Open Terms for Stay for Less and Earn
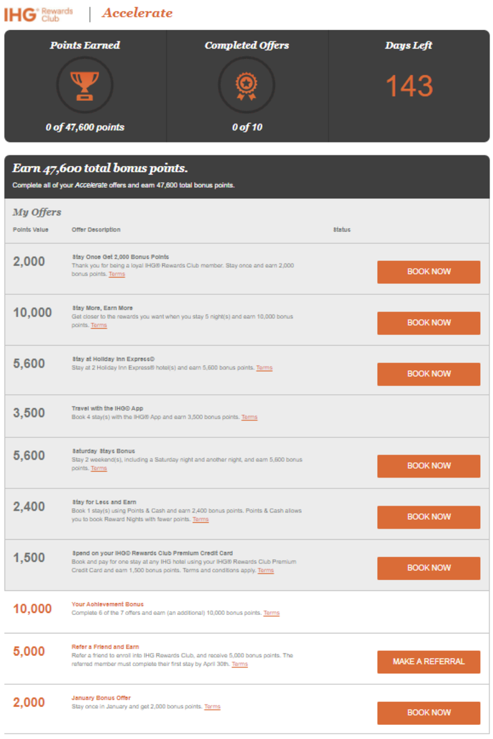The image size is (493, 739). pos(200,519)
